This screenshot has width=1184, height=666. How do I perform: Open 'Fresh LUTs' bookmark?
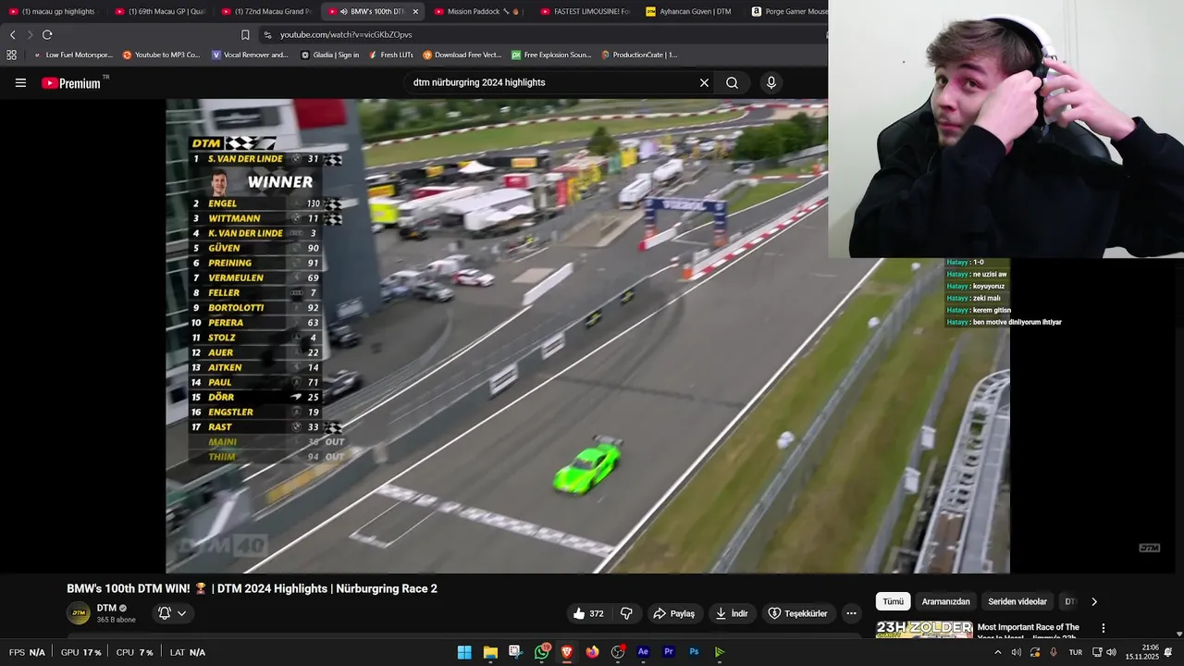(390, 55)
